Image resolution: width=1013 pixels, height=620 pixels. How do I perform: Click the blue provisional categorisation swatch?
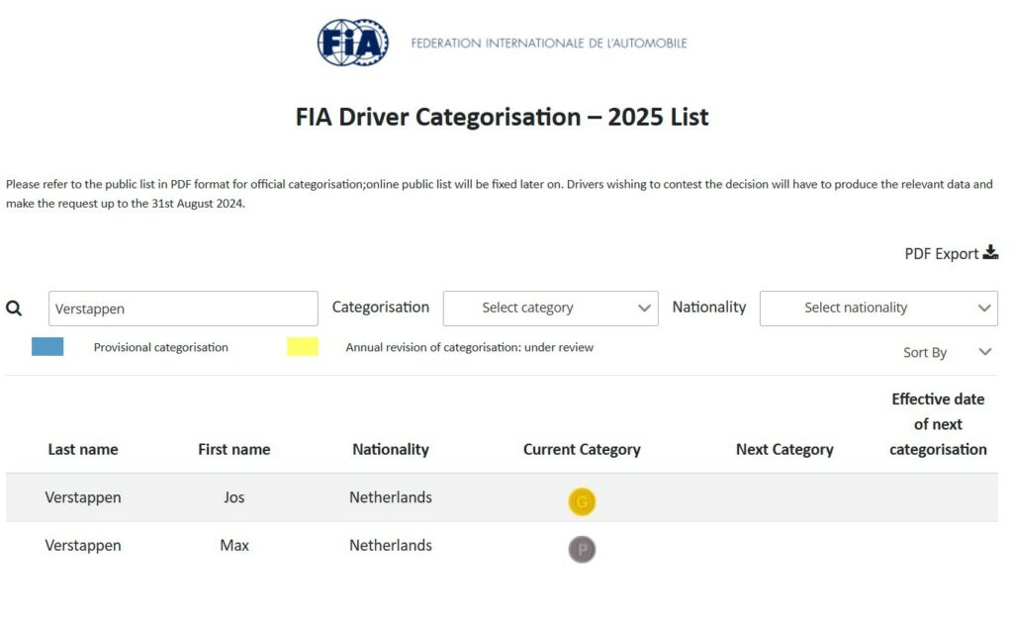(x=47, y=347)
